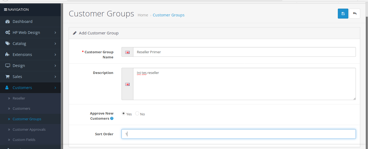Select Yes for Approve New Customers

(123, 113)
